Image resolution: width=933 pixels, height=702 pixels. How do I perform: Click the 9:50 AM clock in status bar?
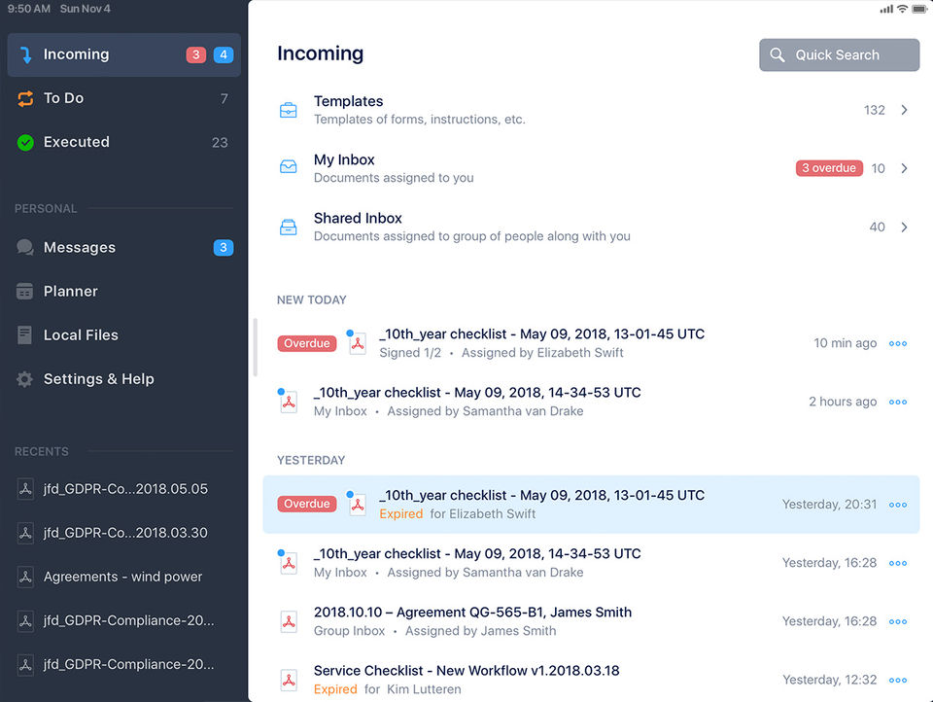pos(28,9)
